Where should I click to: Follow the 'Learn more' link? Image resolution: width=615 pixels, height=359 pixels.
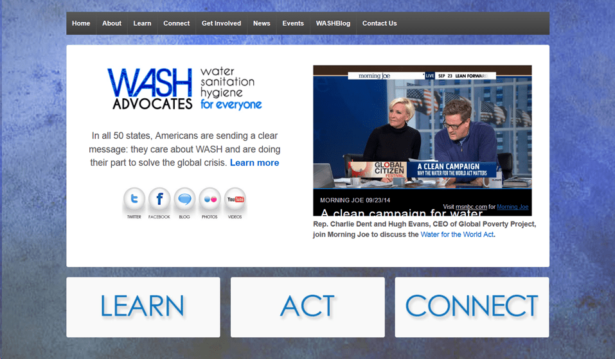pos(254,162)
